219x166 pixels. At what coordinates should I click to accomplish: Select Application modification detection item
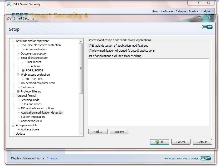click(x=42, y=113)
